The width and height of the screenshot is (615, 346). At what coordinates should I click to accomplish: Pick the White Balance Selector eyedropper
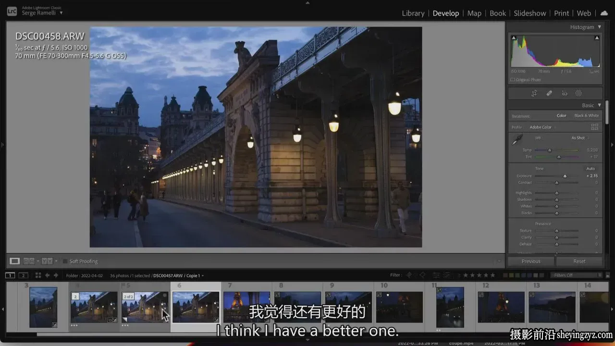[x=517, y=140]
